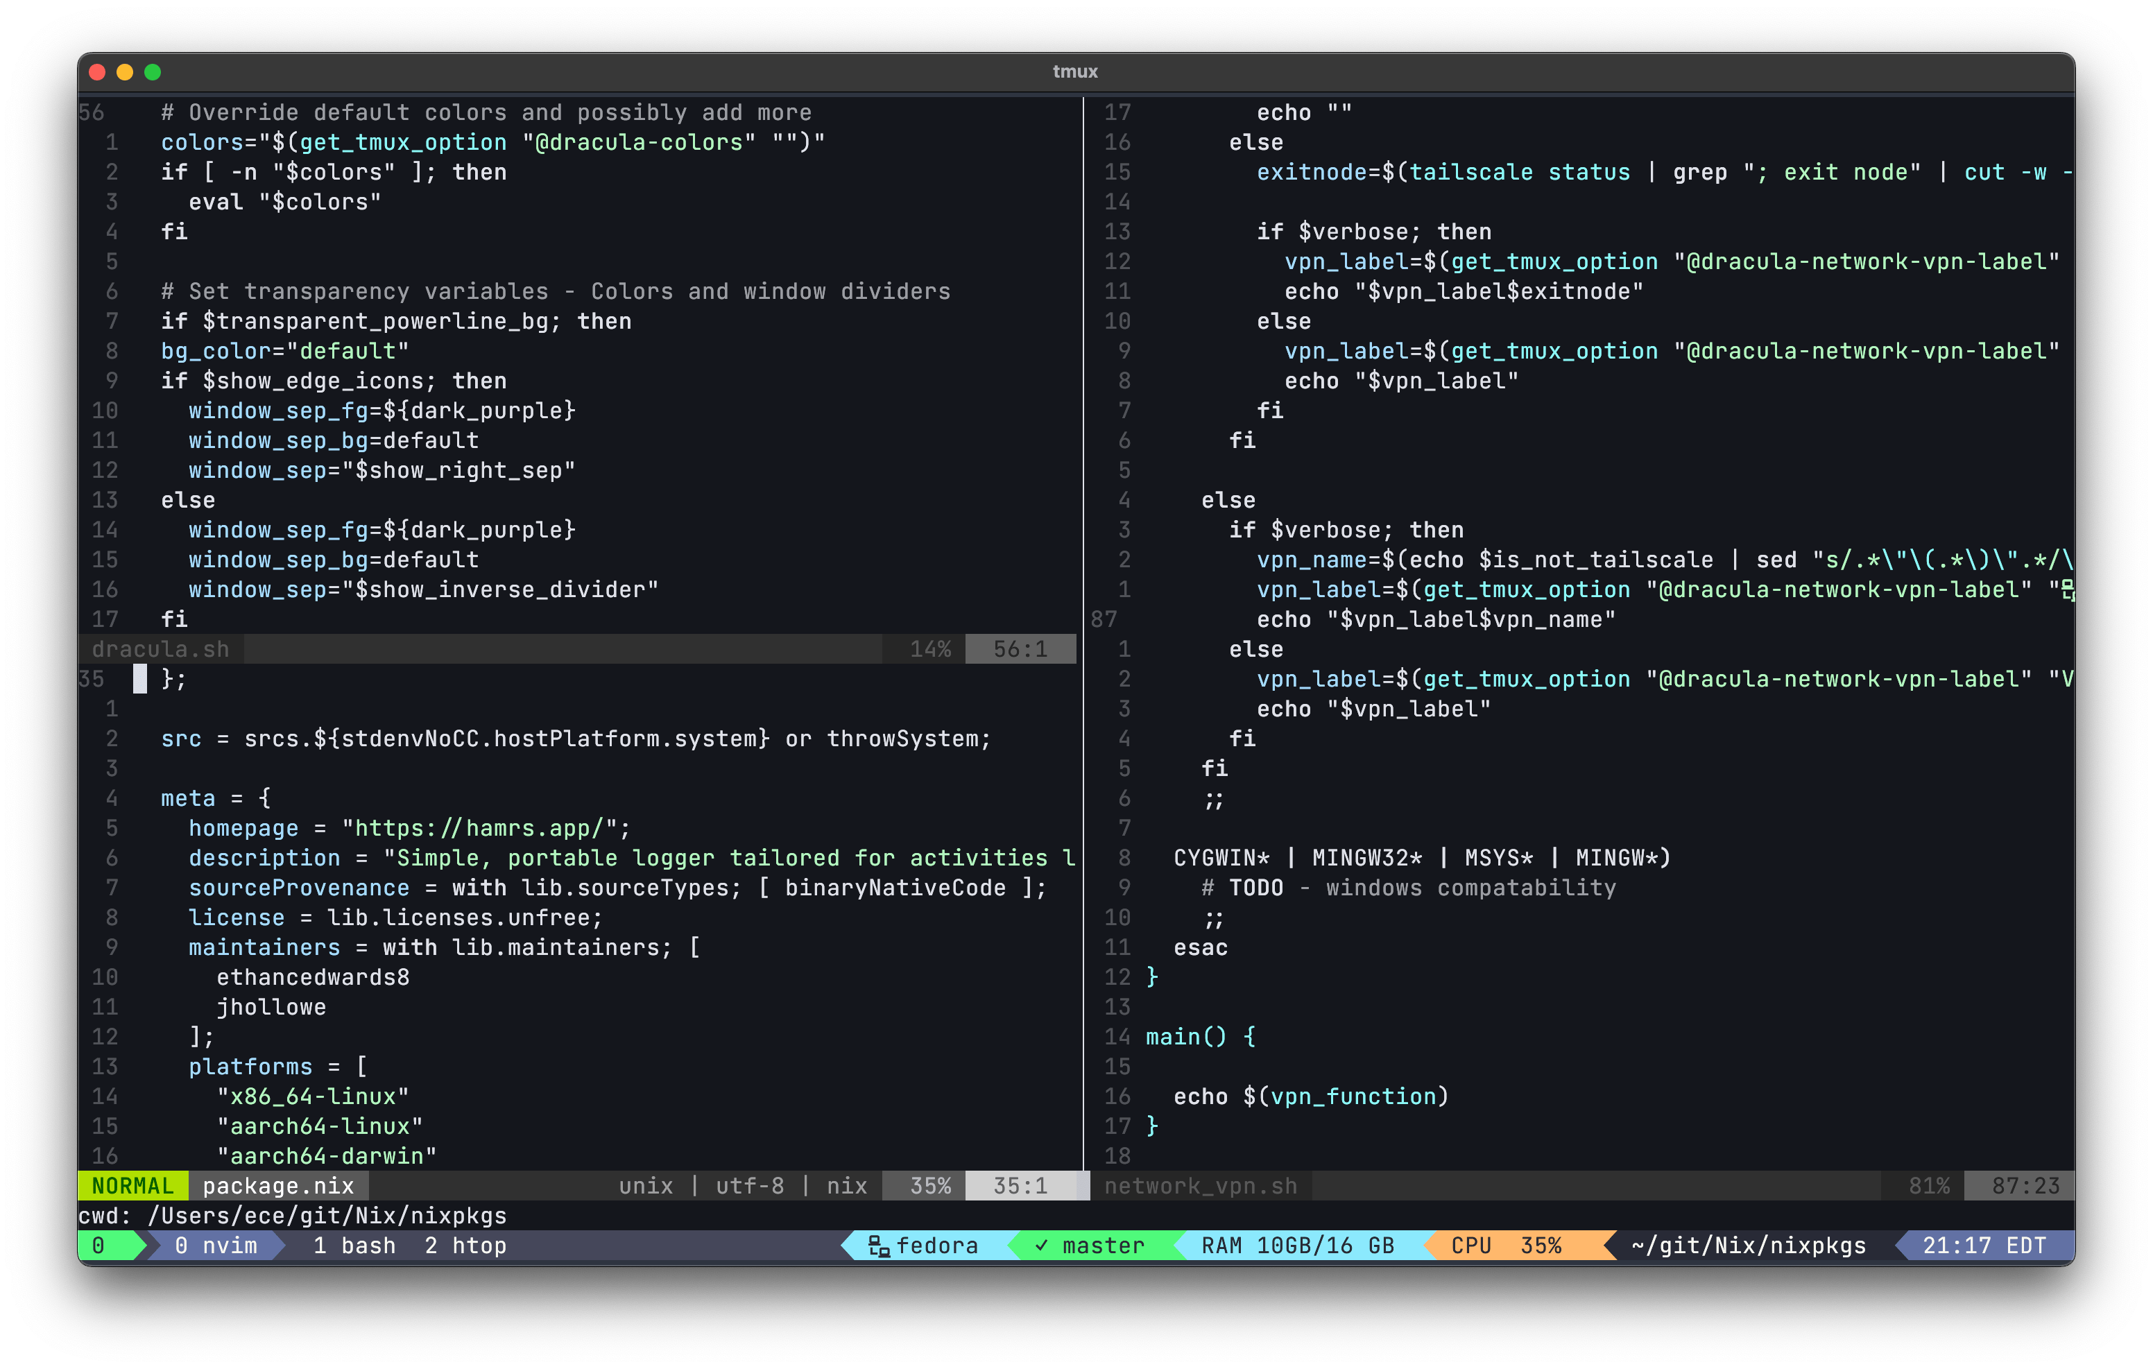This screenshot has width=2153, height=1369.
Task: Click the 35:1 cursor position indicator
Action: tap(1020, 1186)
